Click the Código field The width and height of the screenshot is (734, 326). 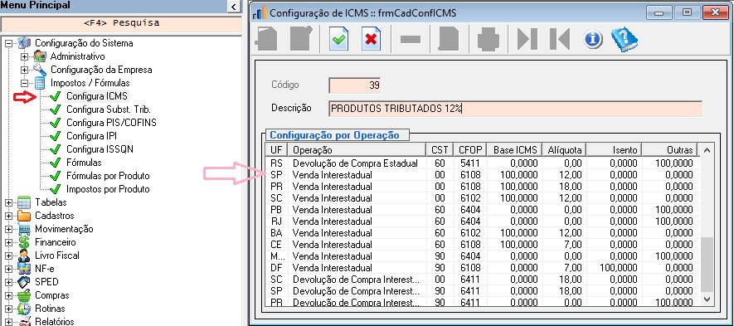click(354, 85)
